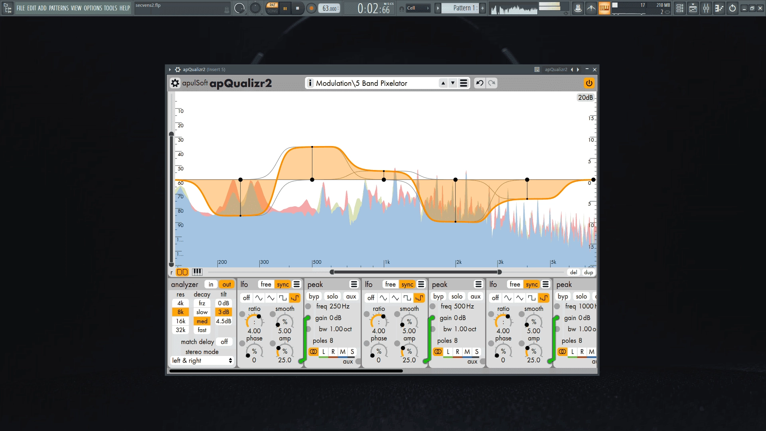Viewport: 766px width, 431px height.
Task: Click the first lfo ratio knob
Action: pyautogui.click(x=254, y=321)
